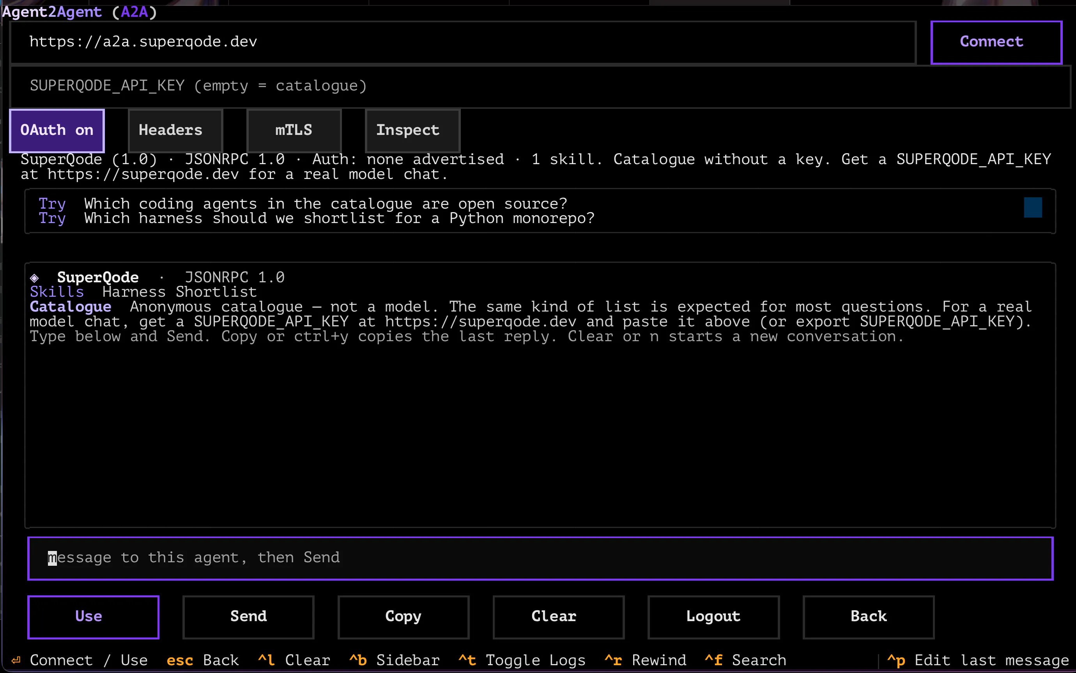
Task: Click the Back button
Action: [868, 617]
